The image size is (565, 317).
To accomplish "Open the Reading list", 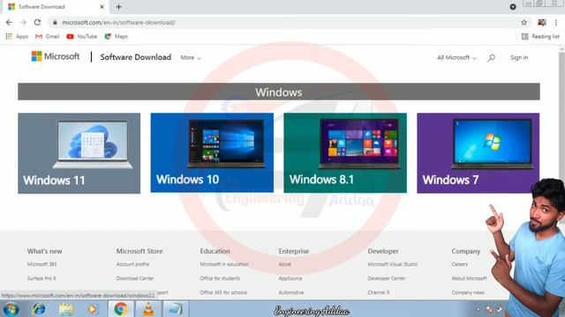I will [540, 36].
